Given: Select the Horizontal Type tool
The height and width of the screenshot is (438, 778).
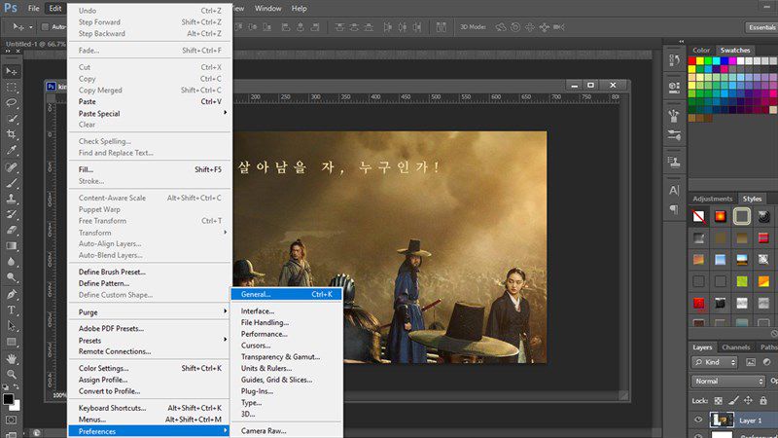Looking at the screenshot, I should (x=11, y=310).
